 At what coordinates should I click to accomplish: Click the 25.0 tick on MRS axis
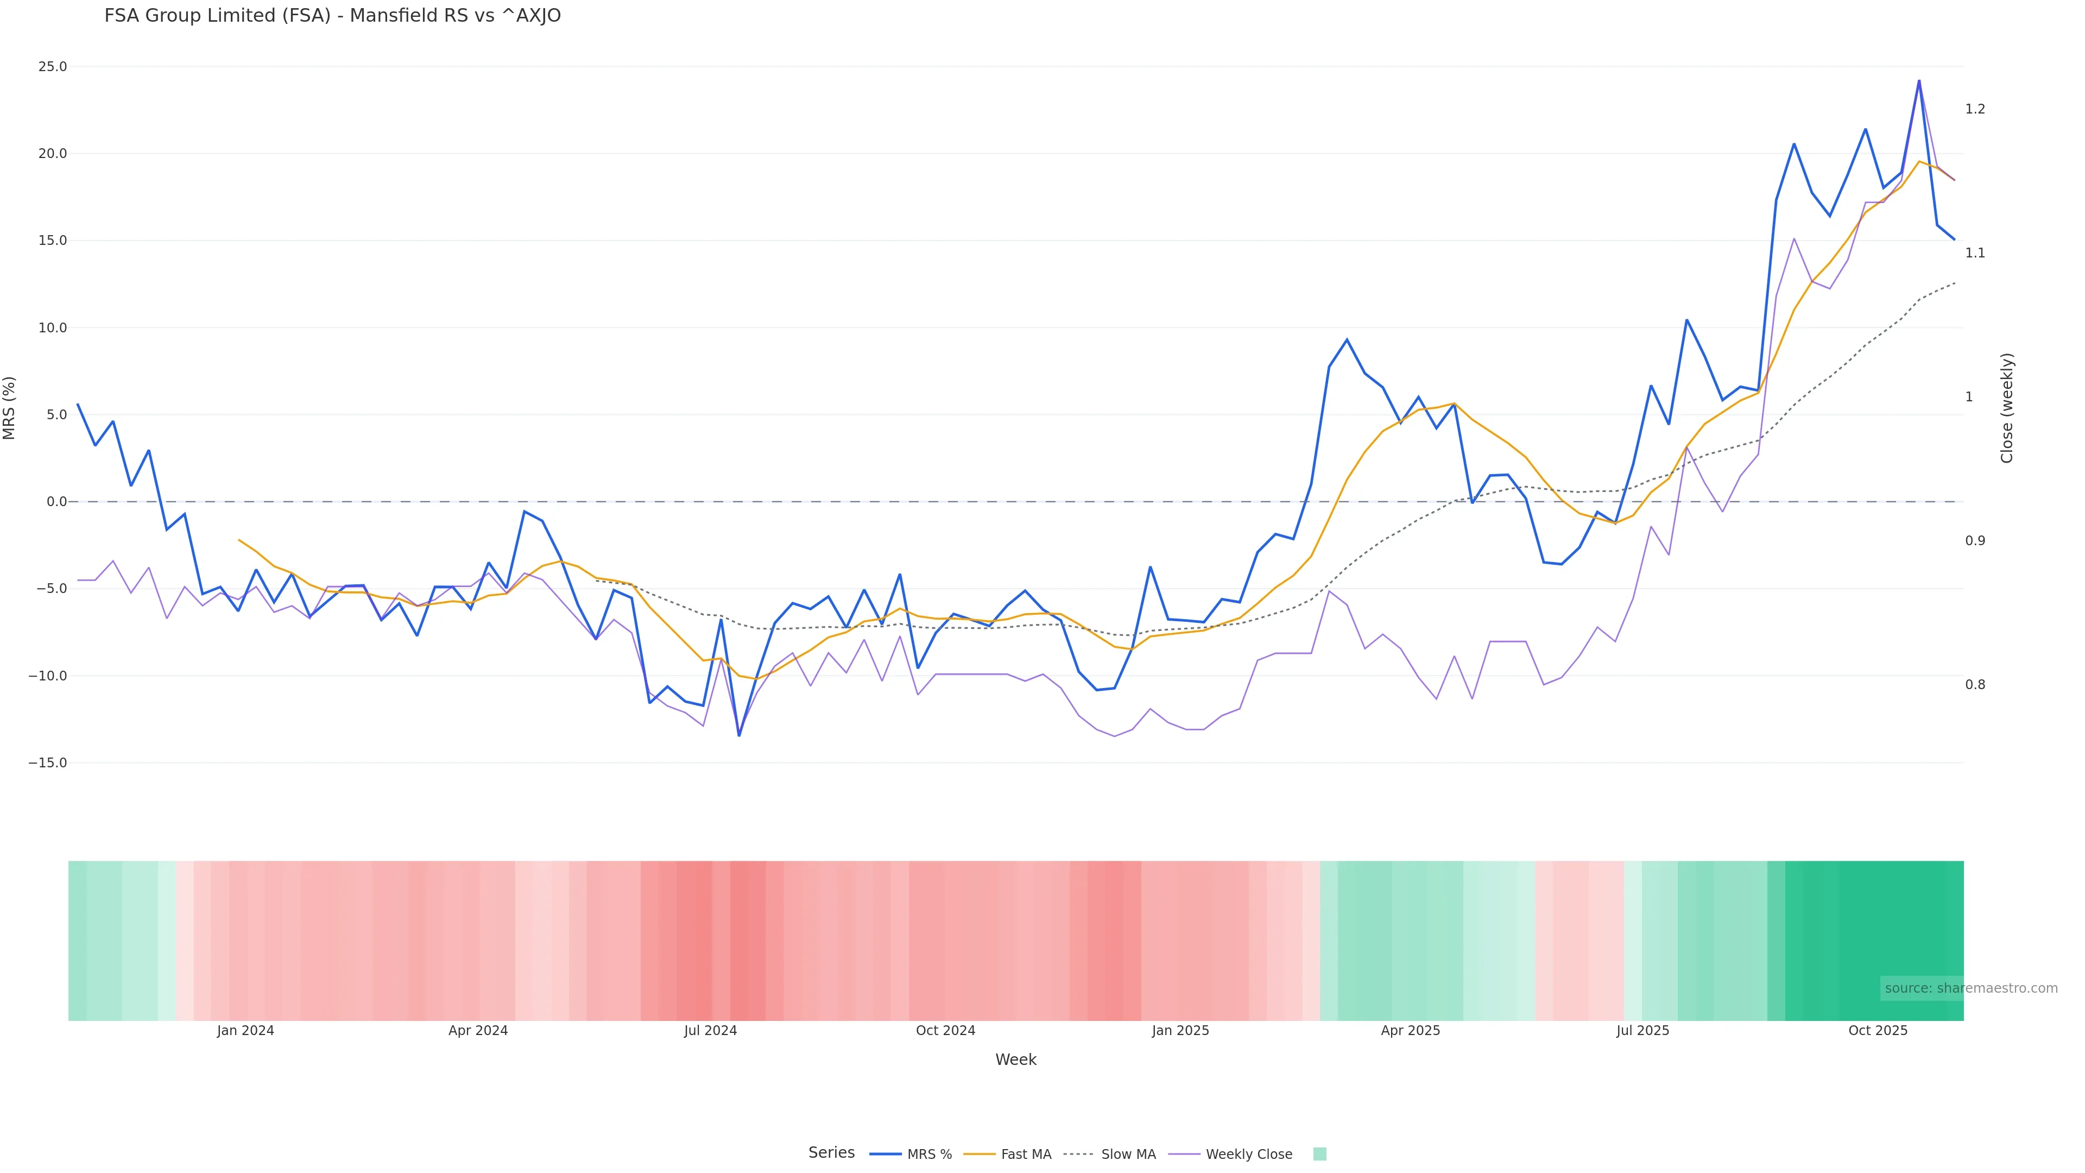[53, 66]
